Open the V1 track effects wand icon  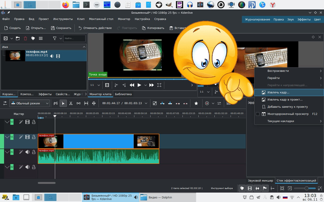[21, 137]
